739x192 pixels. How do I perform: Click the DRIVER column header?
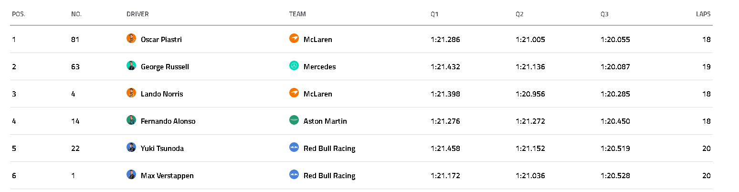coord(137,14)
